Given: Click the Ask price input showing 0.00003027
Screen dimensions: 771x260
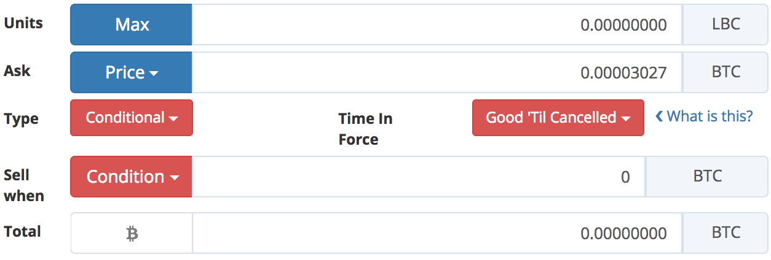Looking at the screenshot, I should [437, 72].
